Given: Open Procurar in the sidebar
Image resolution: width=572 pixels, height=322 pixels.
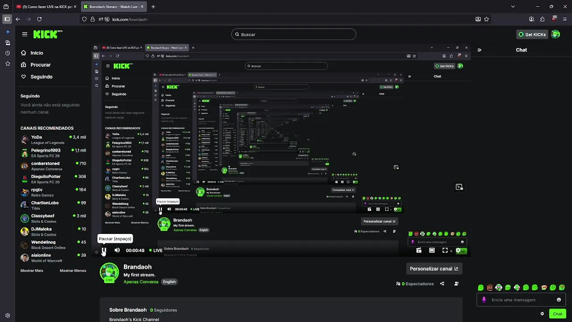Looking at the screenshot, I should tap(40, 65).
